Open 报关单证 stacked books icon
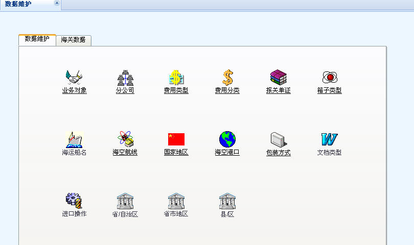This screenshot has width=414, height=245. pyautogui.click(x=279, y=78)
